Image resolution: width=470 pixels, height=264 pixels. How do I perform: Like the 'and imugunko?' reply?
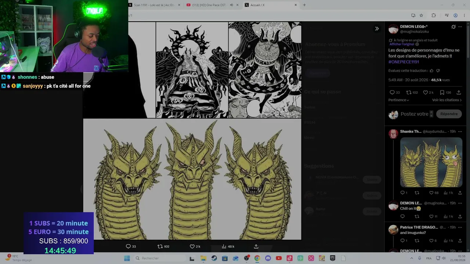pos(433,241)
